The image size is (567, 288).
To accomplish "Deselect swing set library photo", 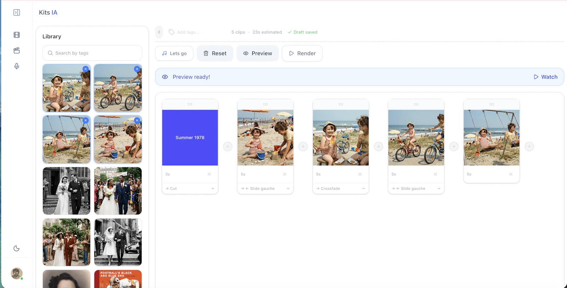I will click(x=85, y=120).
